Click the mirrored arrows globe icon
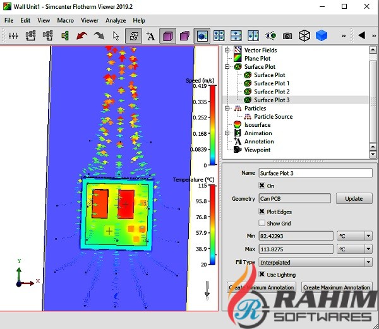Image resolution: width=379 pixels, height=329 pixels. point(270,36)
